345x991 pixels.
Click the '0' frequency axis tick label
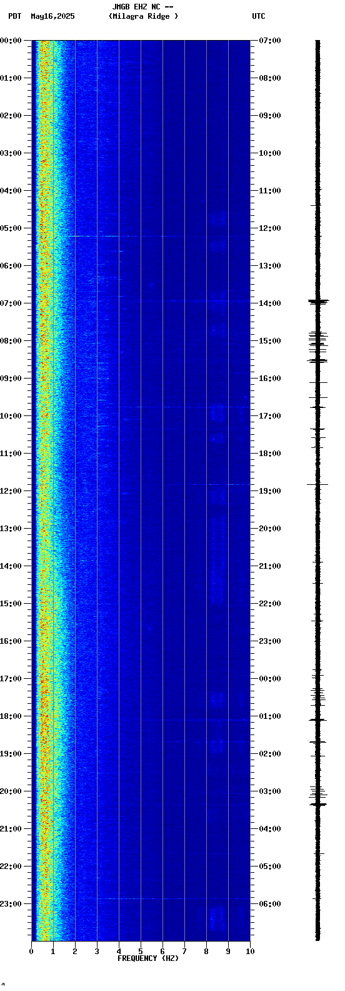click(x=31, y=952)
